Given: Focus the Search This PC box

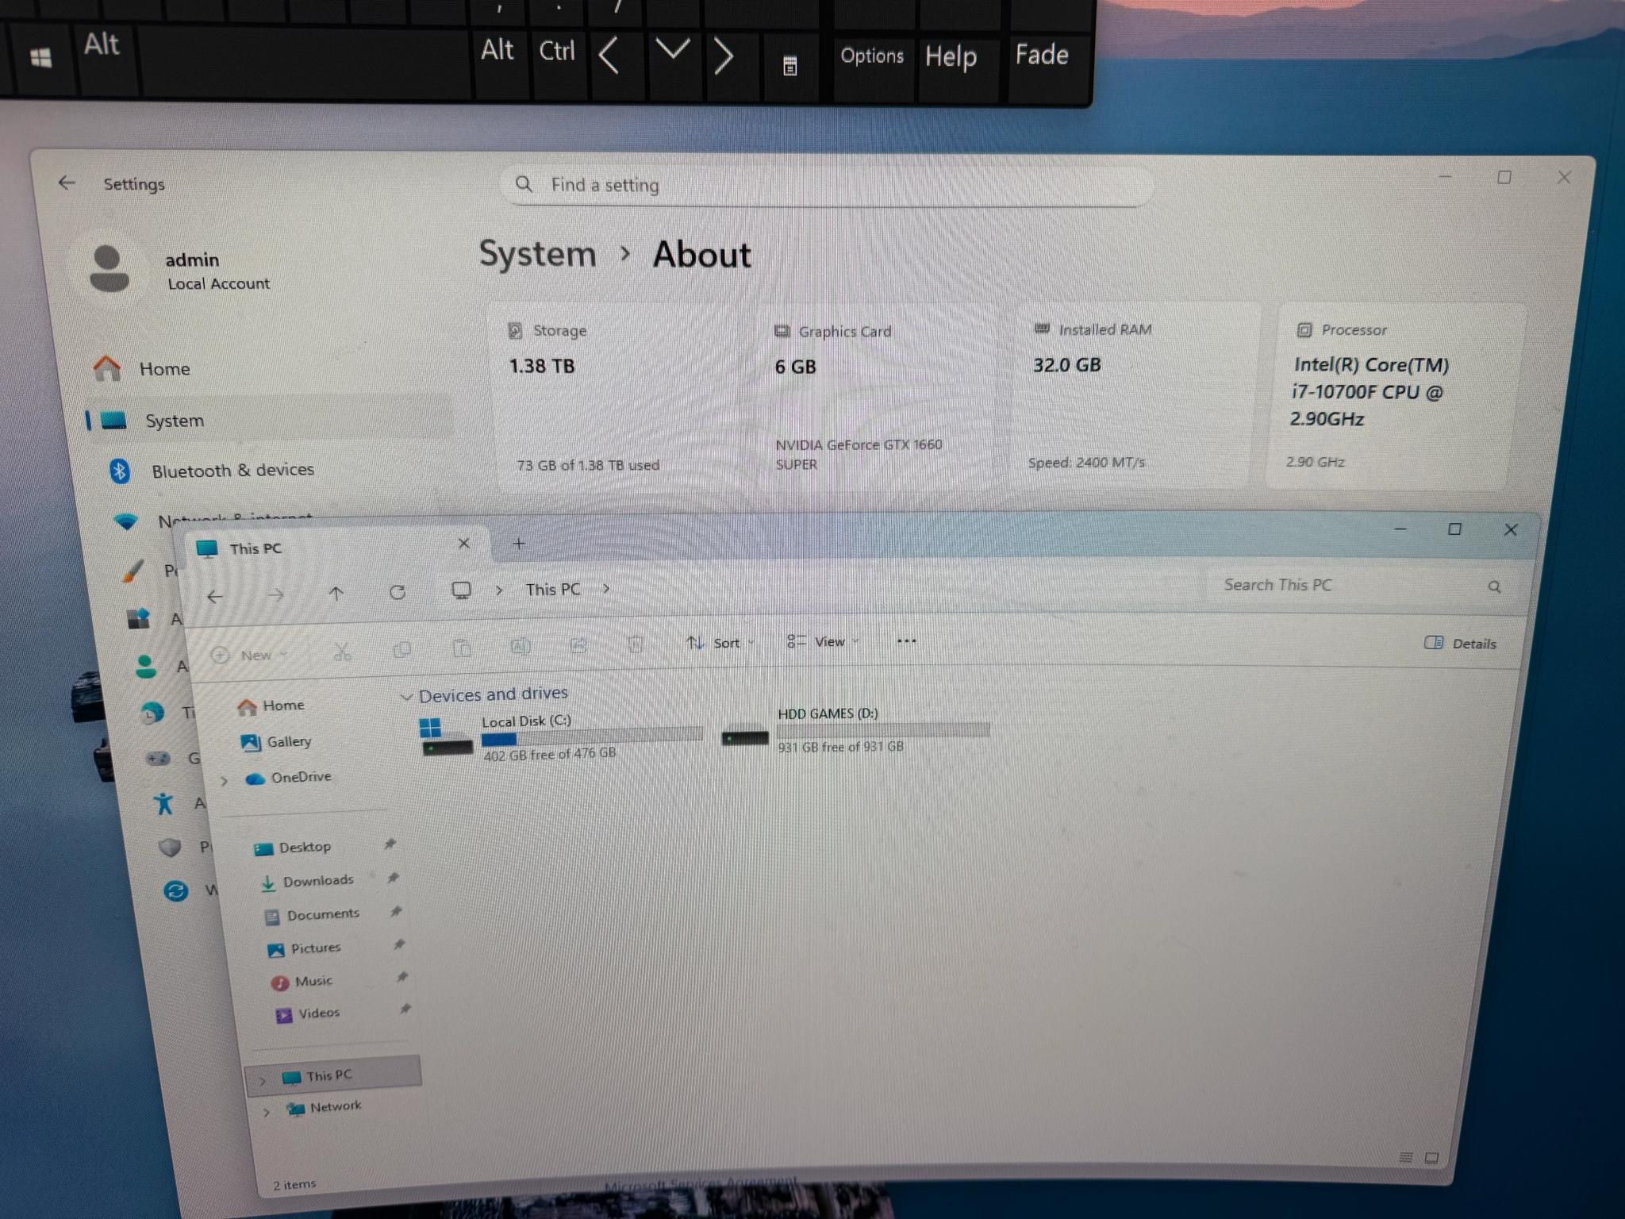Looking at the screenshot, I should pos(1362,586).
